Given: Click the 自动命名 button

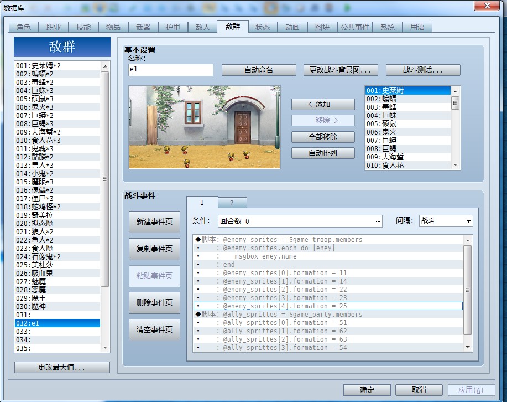Looking at the screenshot, I should coord(259,70).
